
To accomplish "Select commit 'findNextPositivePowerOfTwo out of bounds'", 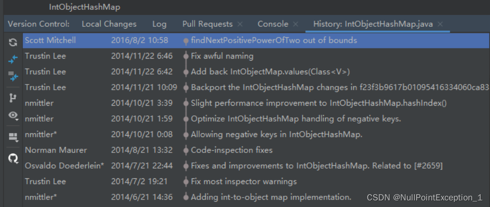I will 256,40.
